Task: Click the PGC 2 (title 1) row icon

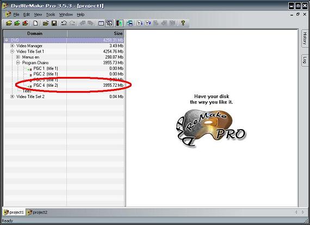Action: pos(30,75)
